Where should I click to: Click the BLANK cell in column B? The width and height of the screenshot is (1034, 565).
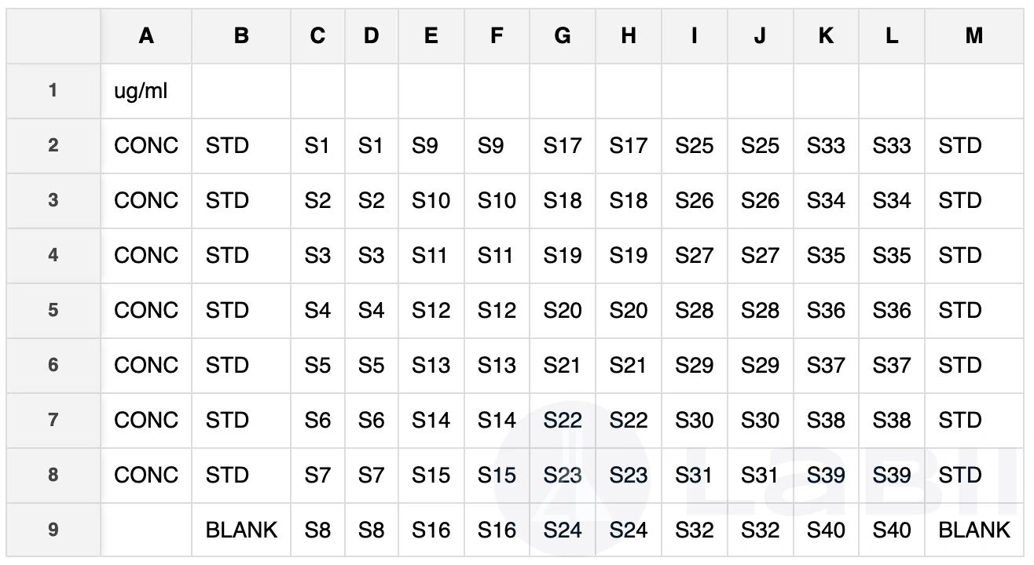pos(241,530)
